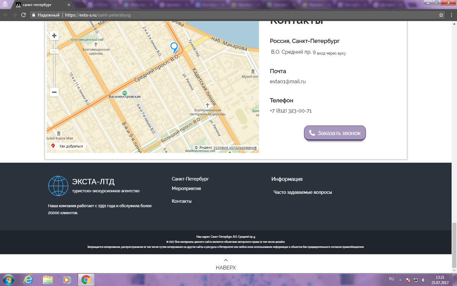Click the ЭКСТА-ЛТД globe logo in footer

(x=58, y=186)
